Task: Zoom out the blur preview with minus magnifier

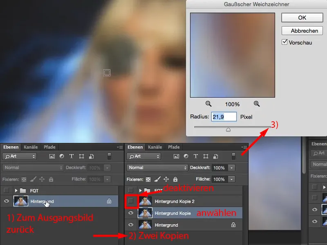Action: [x=208, y=104]
